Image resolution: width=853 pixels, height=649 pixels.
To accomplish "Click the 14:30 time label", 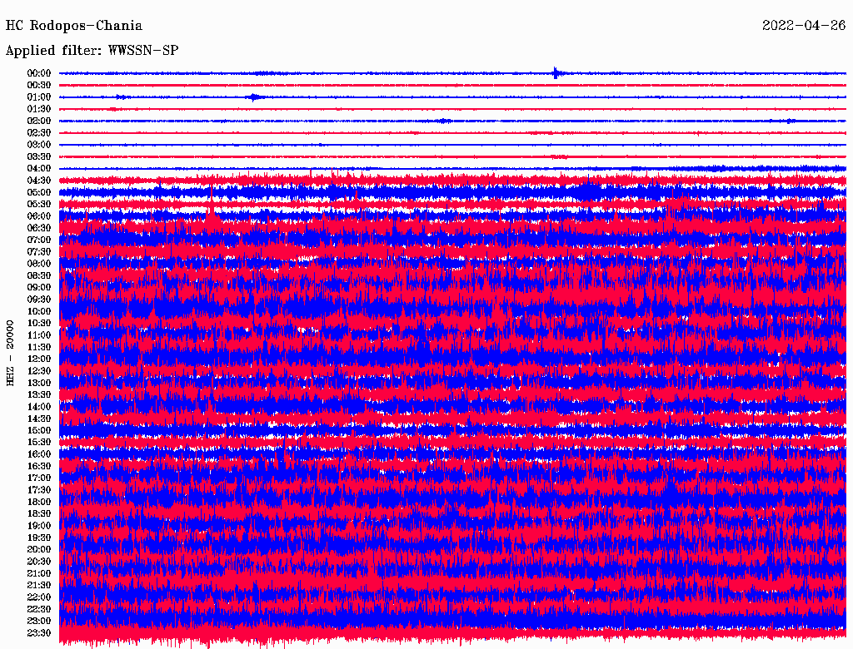I will (39, 419).
